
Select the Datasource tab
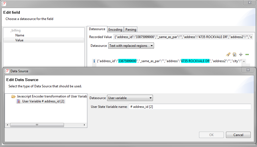coord(97,29)
